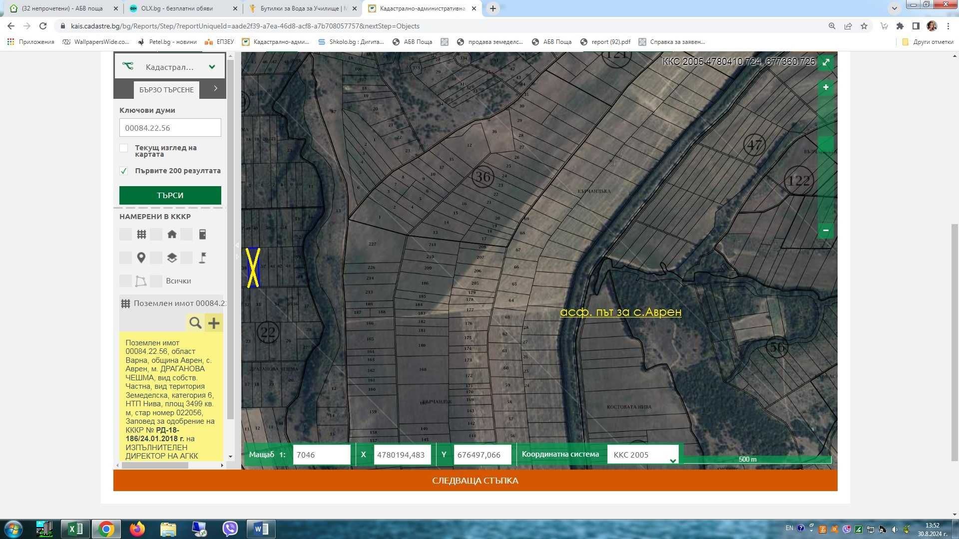Expand the arrow next to БЪРЗО ТЪРСЕНЕ
This screenshot has height=539, width=959.
(x=215, y=88)
